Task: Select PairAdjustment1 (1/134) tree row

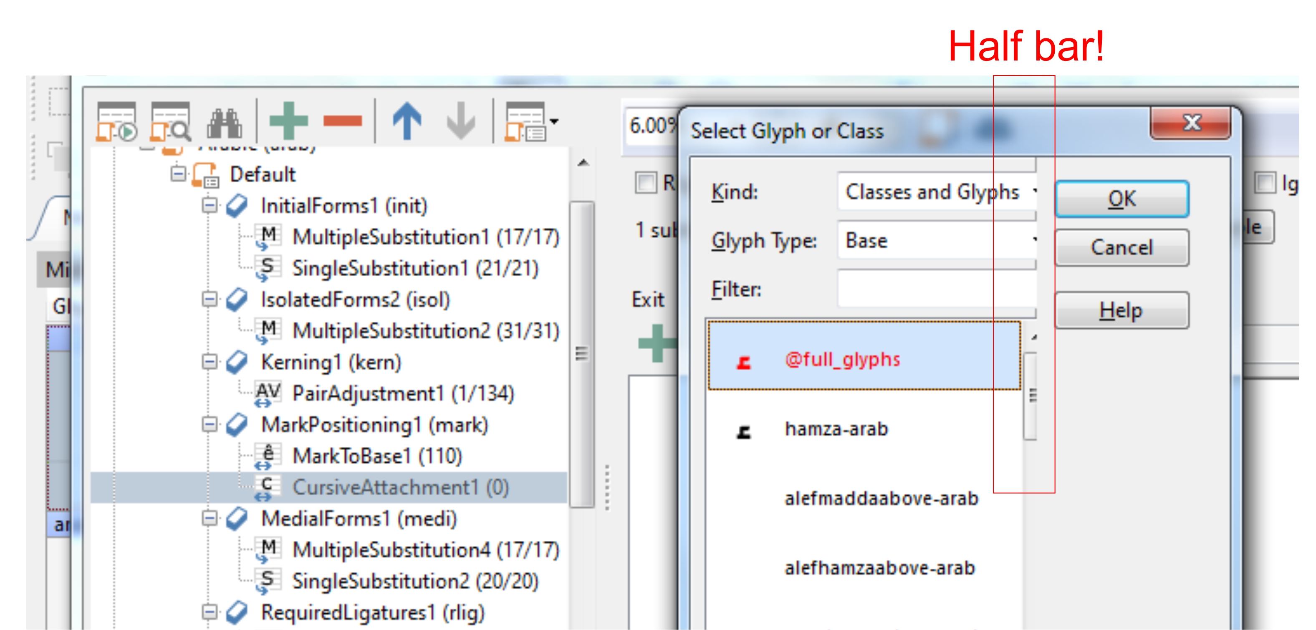Action: coord(403,393)
